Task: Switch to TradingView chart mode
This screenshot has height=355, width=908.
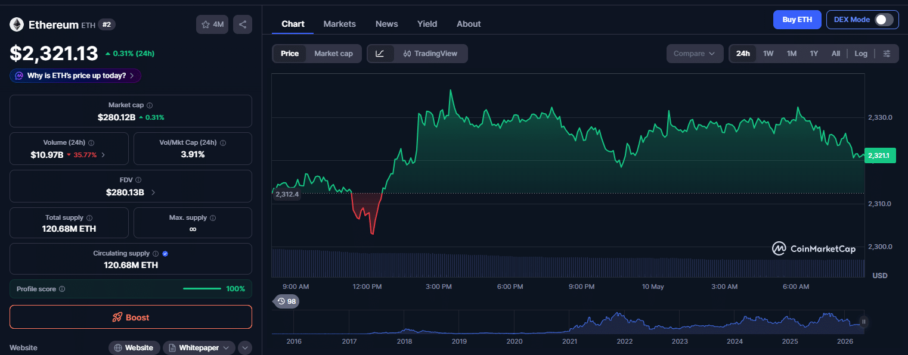Action: (x=430, y=54)
